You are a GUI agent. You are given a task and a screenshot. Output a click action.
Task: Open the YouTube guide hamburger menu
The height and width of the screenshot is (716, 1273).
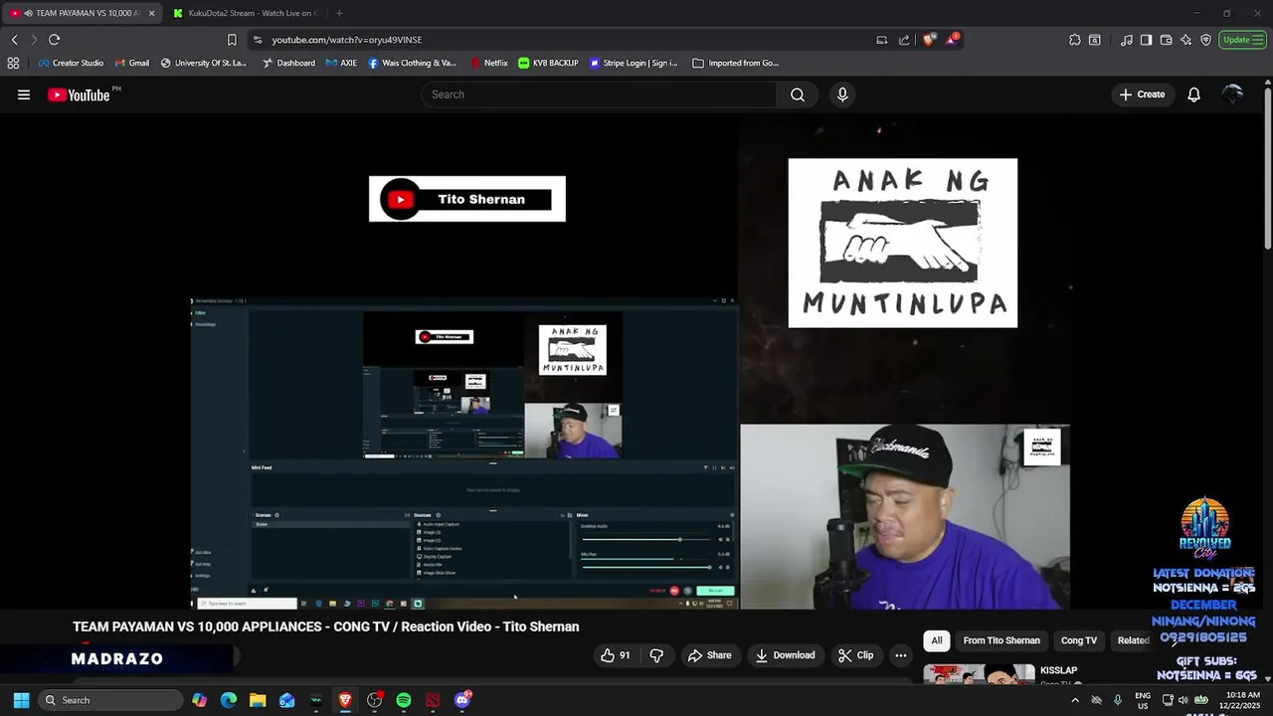coord(24,94)
